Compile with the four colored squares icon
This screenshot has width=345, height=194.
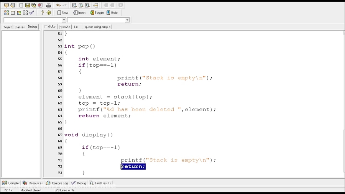(7, 13)
